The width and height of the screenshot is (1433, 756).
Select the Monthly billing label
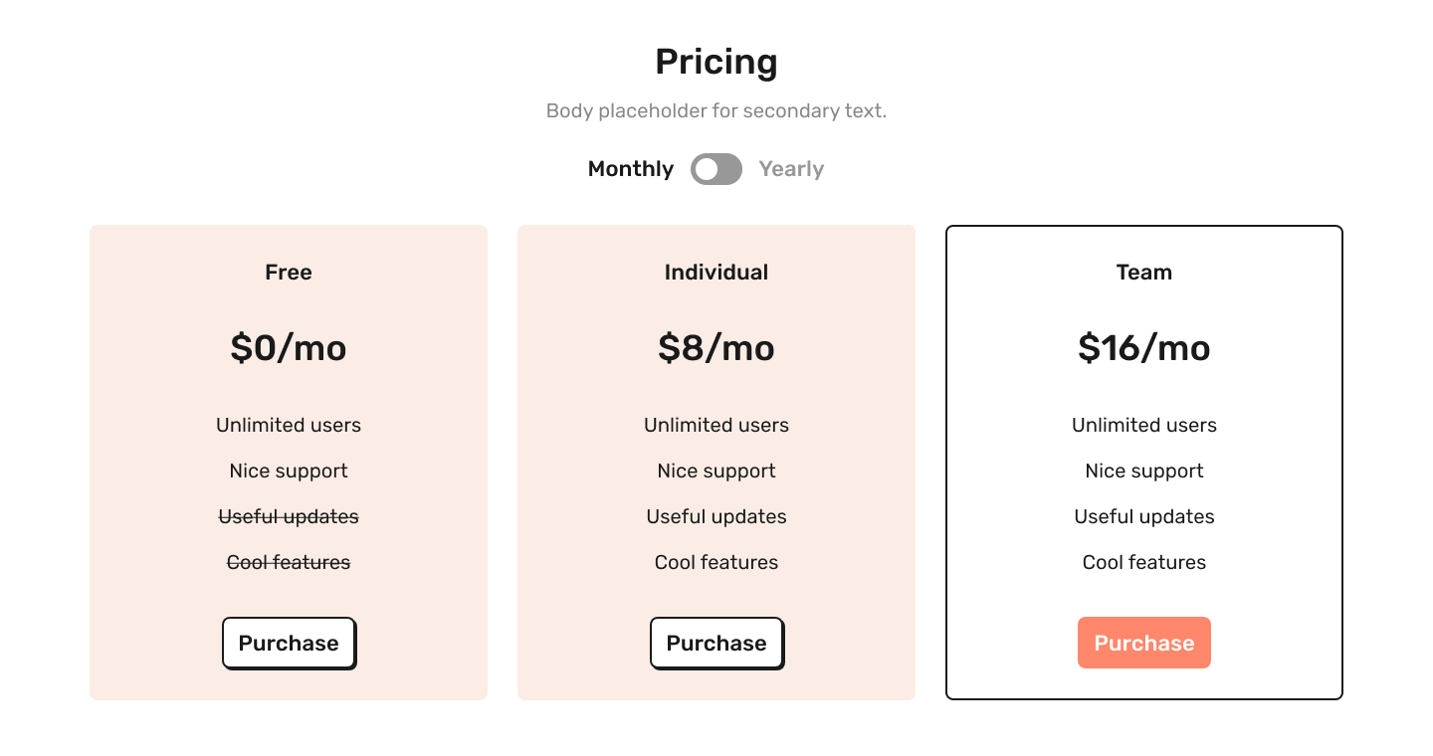click(x=631, y=169)
